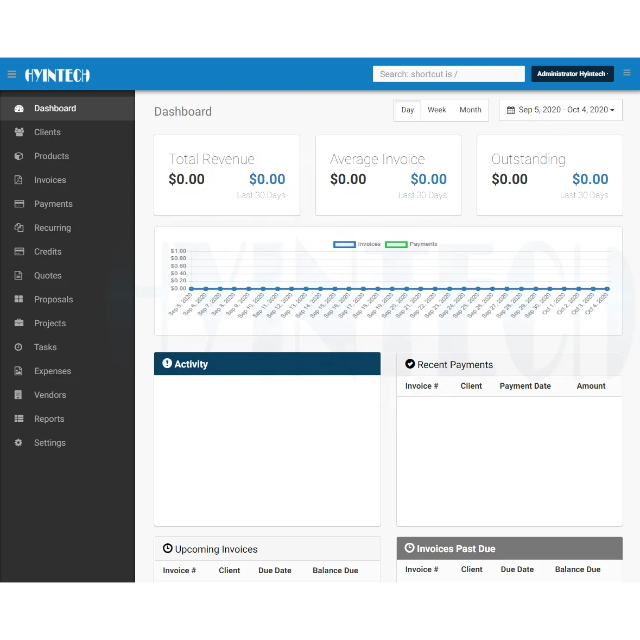The height and width of the screenshot is (640, 640).
Task: Go to Invoices in the sidebar
Action: pos(67,180)
